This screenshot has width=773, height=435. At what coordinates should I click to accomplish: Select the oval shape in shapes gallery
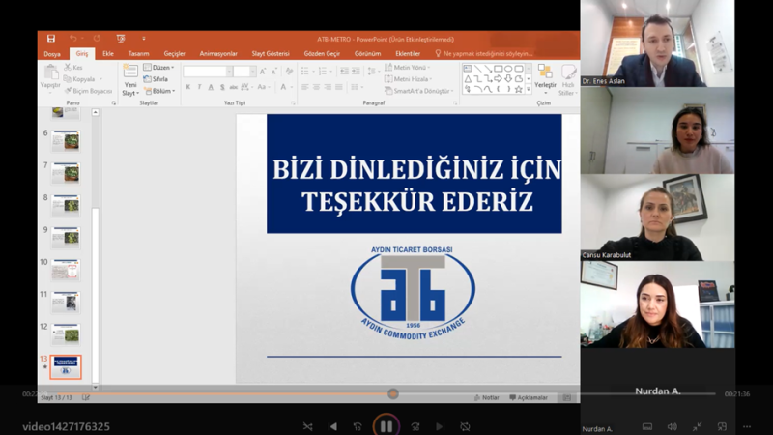pos(508,69)
